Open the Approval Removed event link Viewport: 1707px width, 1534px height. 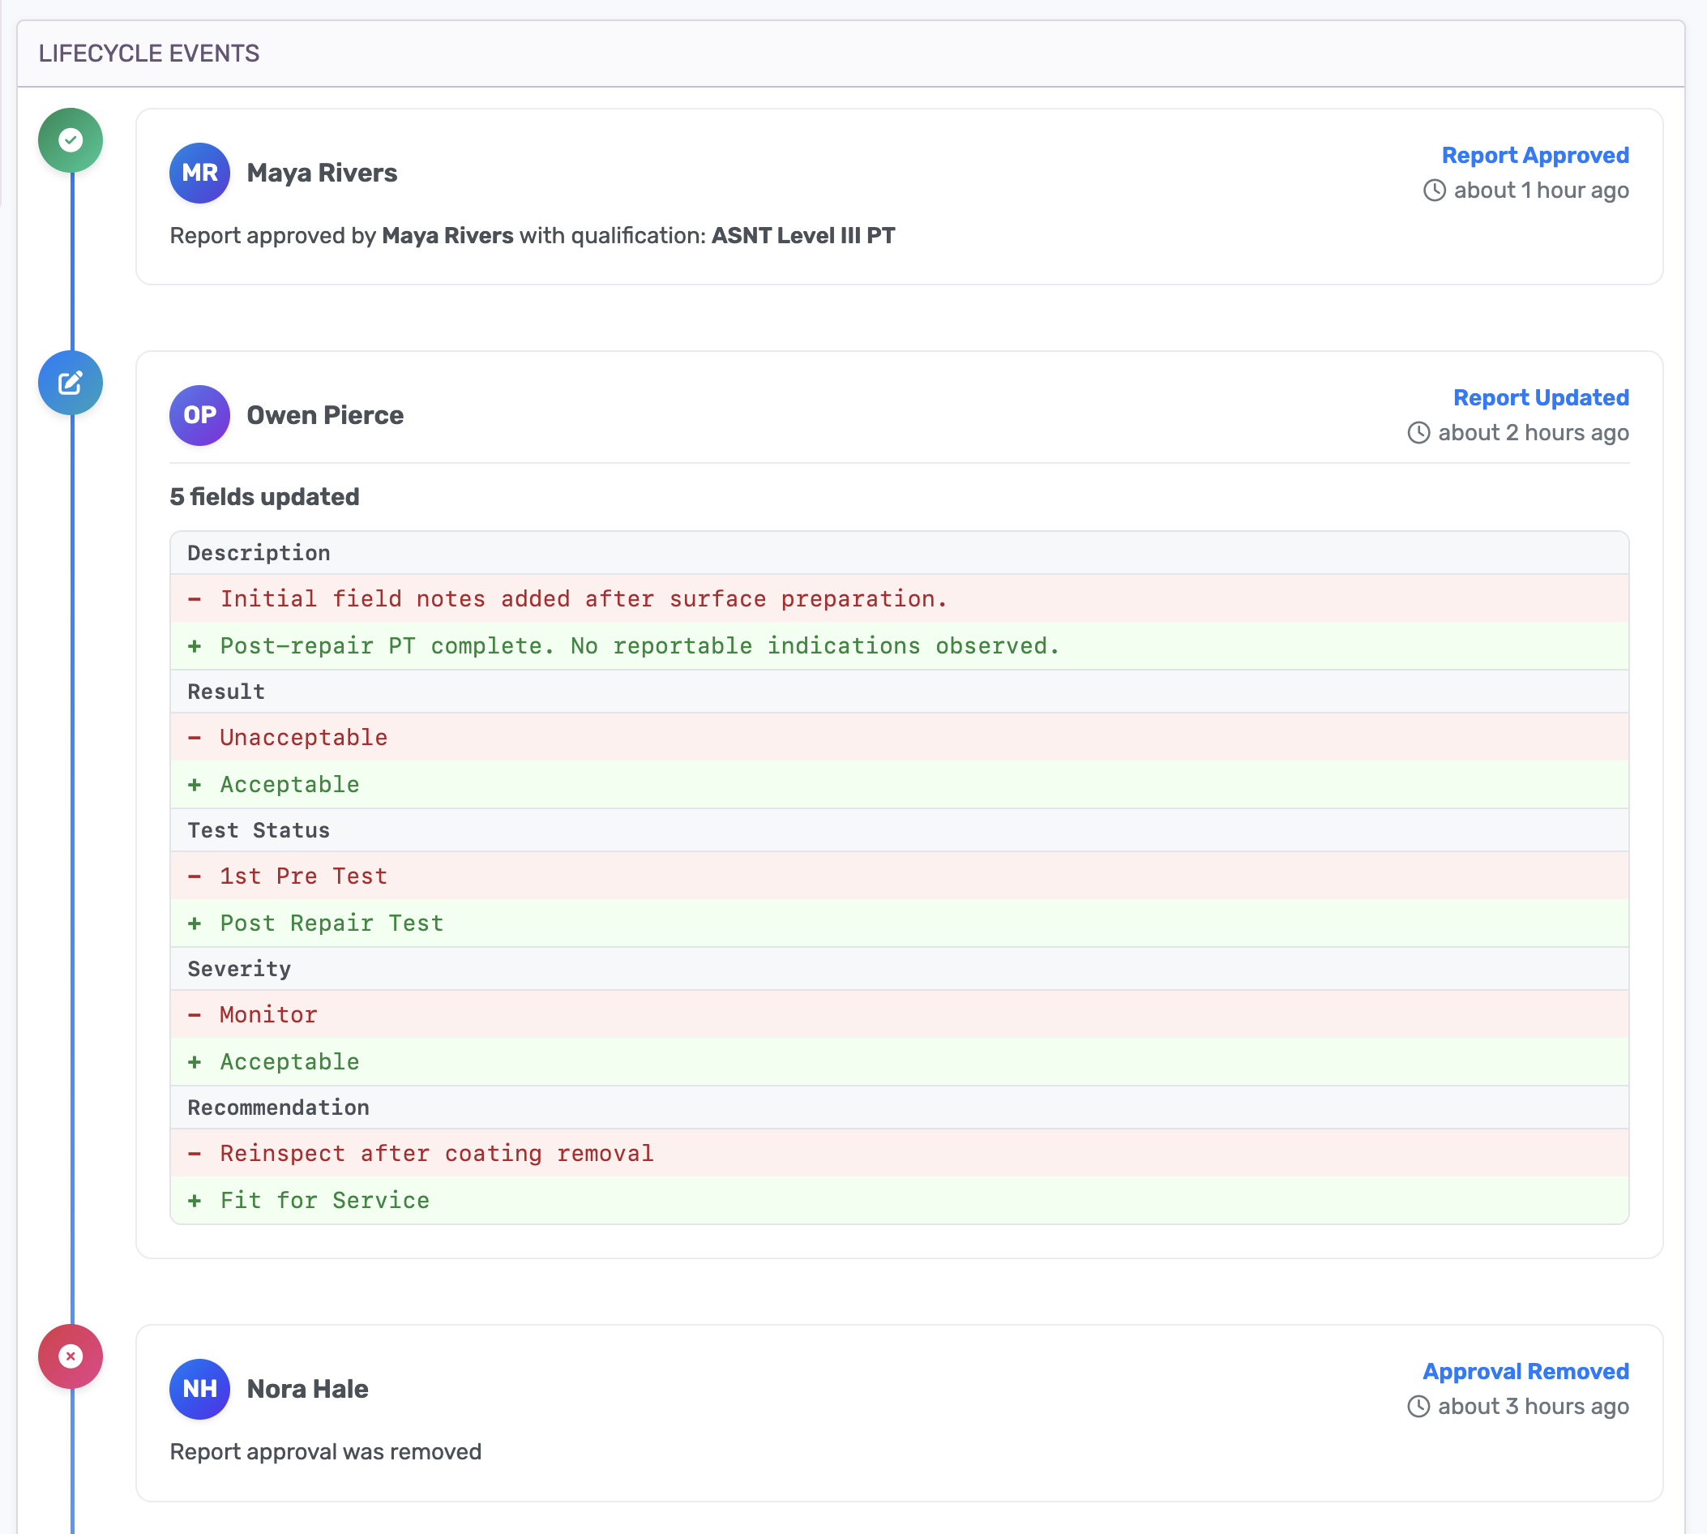click(1526, 1371)
